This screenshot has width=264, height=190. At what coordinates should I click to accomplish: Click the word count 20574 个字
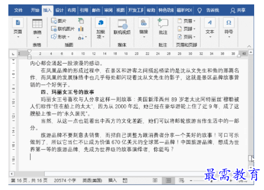(65, 181)
